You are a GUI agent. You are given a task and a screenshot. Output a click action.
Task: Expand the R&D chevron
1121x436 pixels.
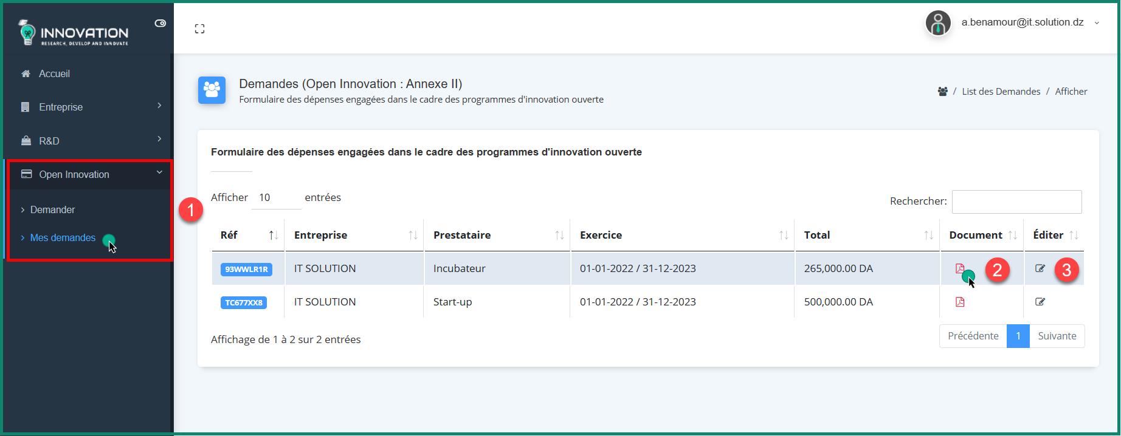pyautogui.click(x=159, y=139)
